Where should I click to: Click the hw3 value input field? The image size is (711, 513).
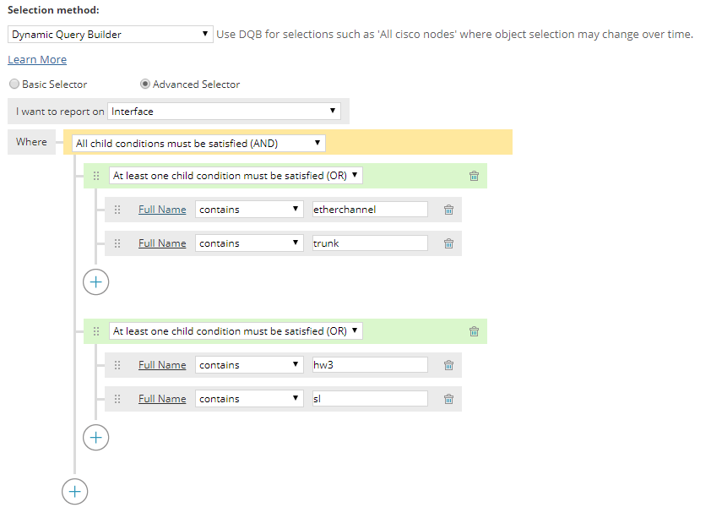[370, 365]
